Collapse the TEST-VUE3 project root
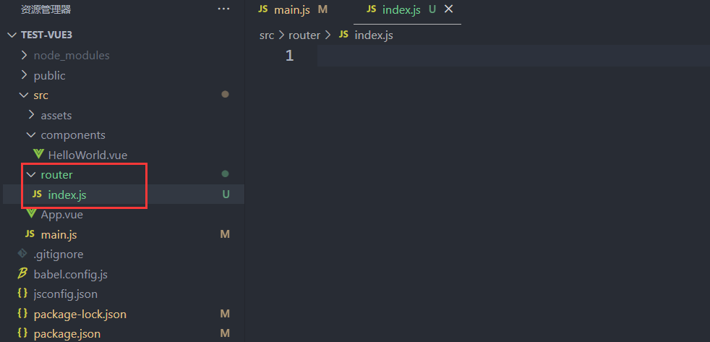 tap(12, 35)
